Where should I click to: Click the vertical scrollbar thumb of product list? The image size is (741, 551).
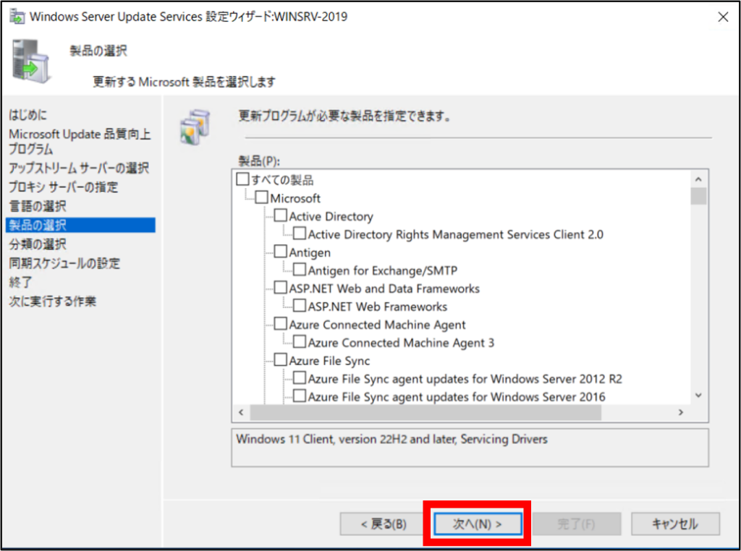(x=698, y=196)
